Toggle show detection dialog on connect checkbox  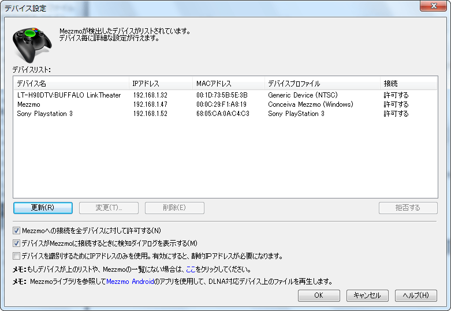pos(16,243)
